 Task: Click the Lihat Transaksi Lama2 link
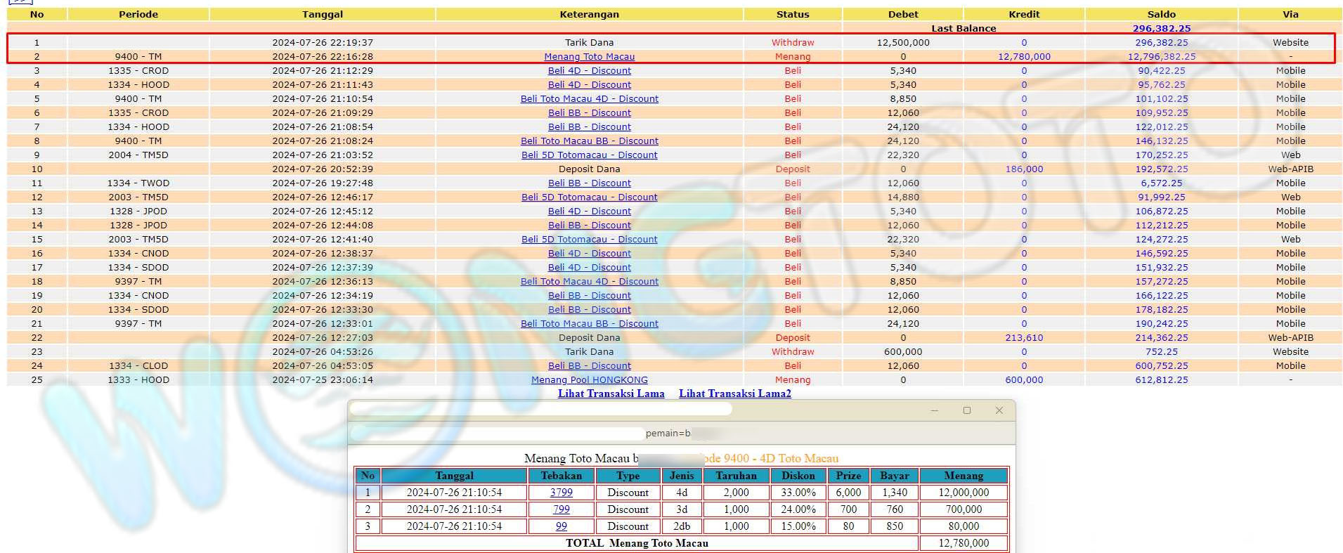pos(734,393)
